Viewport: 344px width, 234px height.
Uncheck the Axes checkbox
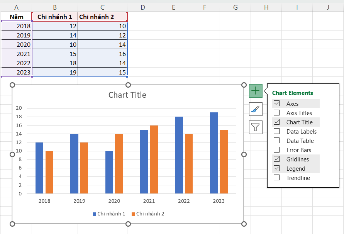277,103
